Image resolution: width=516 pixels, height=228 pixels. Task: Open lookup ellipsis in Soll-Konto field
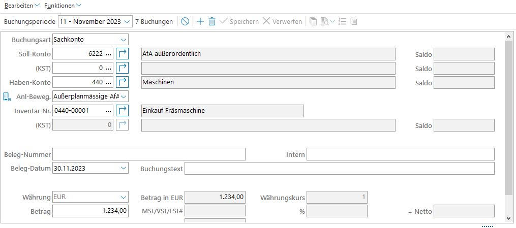click(x=108, y=54)
